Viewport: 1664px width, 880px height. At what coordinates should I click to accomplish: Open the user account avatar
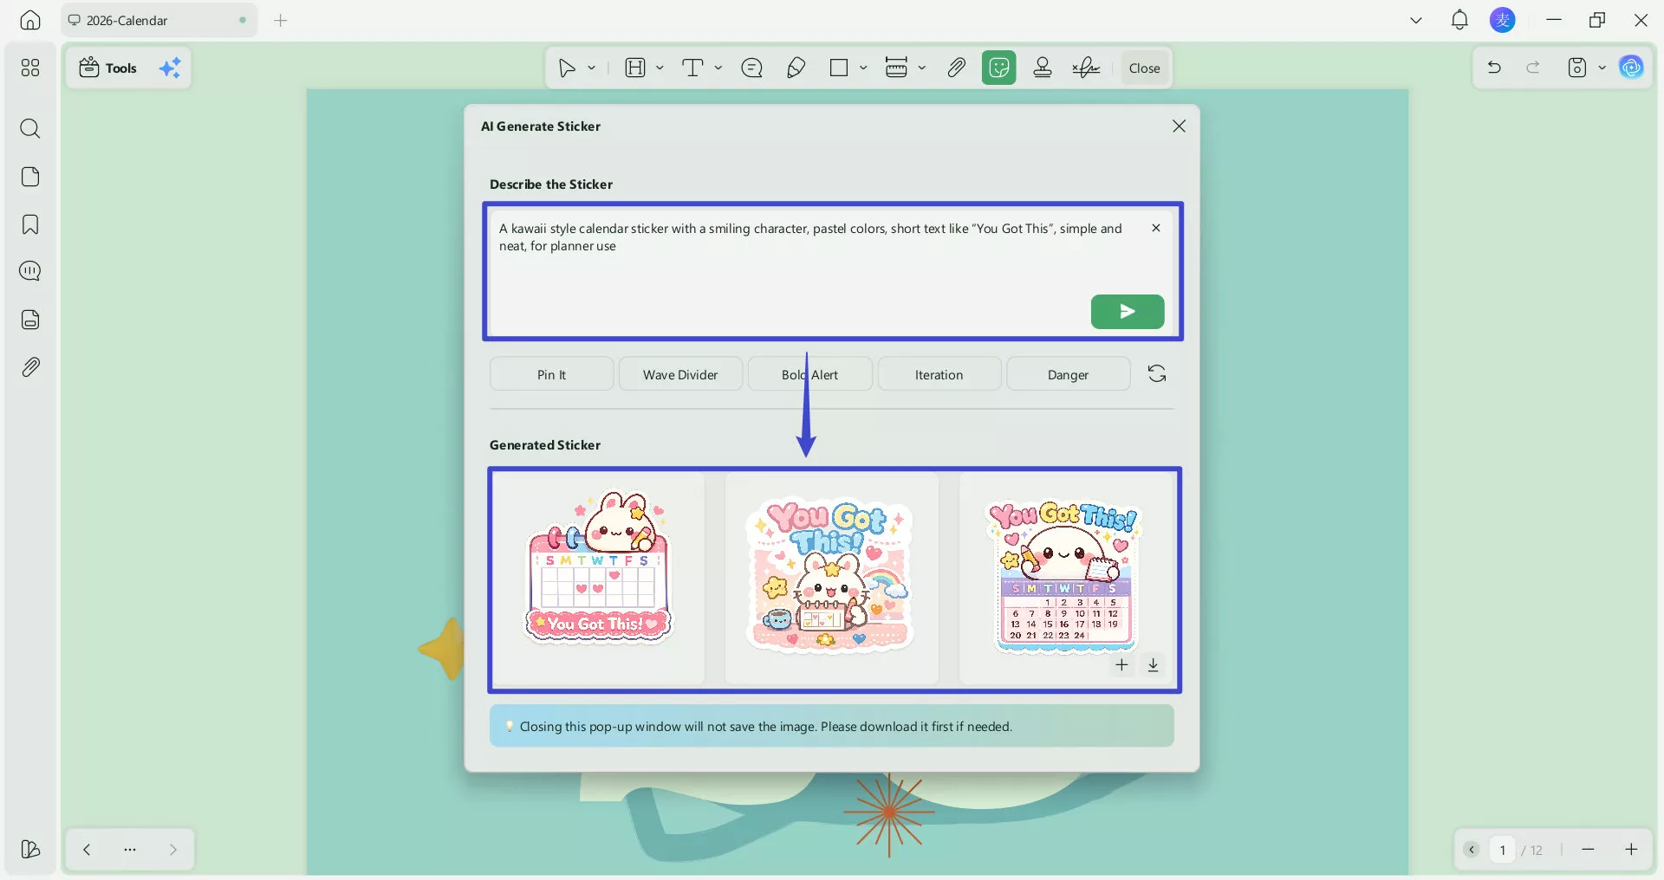[1503, 20]
